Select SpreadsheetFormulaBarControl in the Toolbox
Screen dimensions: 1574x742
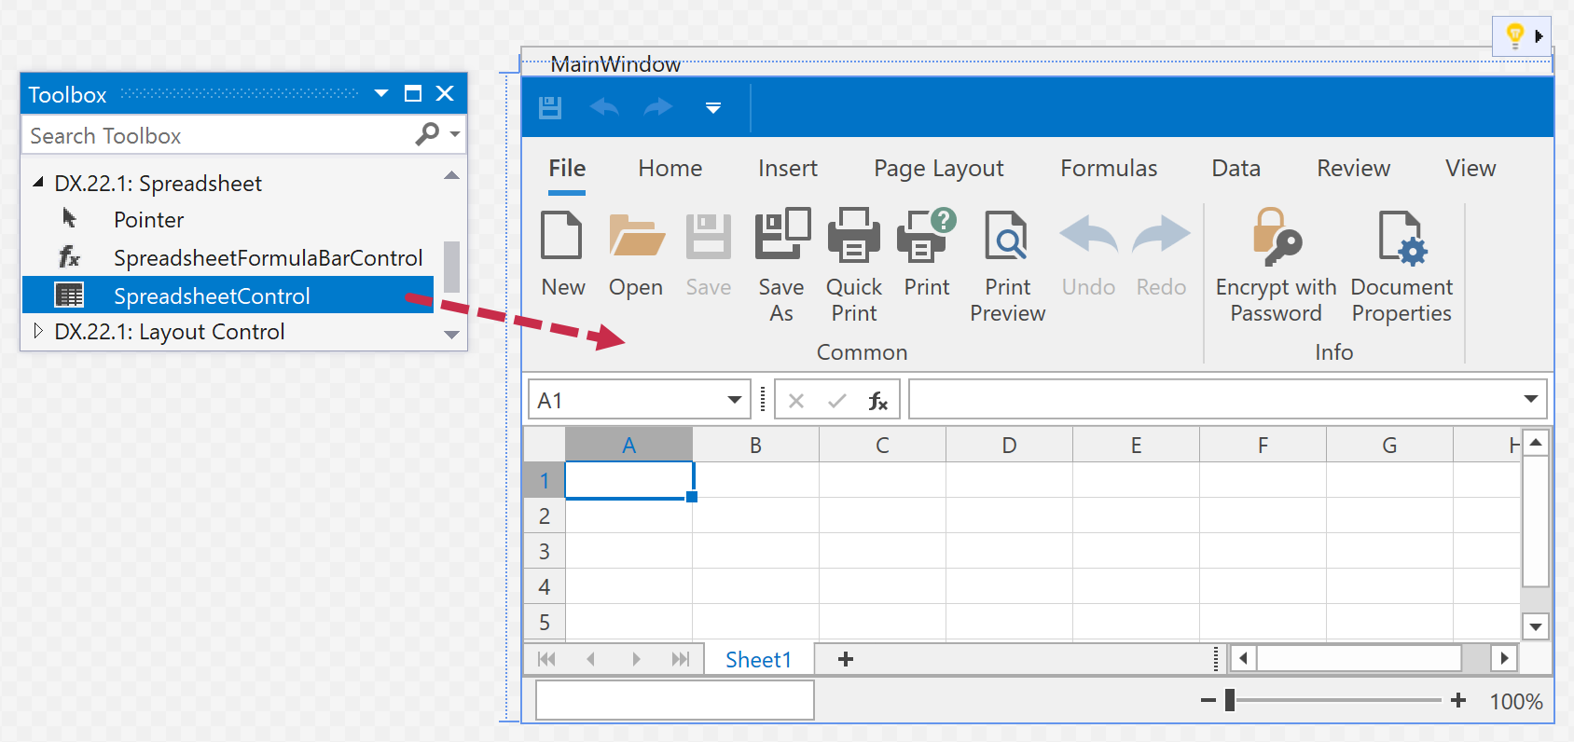(x=268, y=258)
